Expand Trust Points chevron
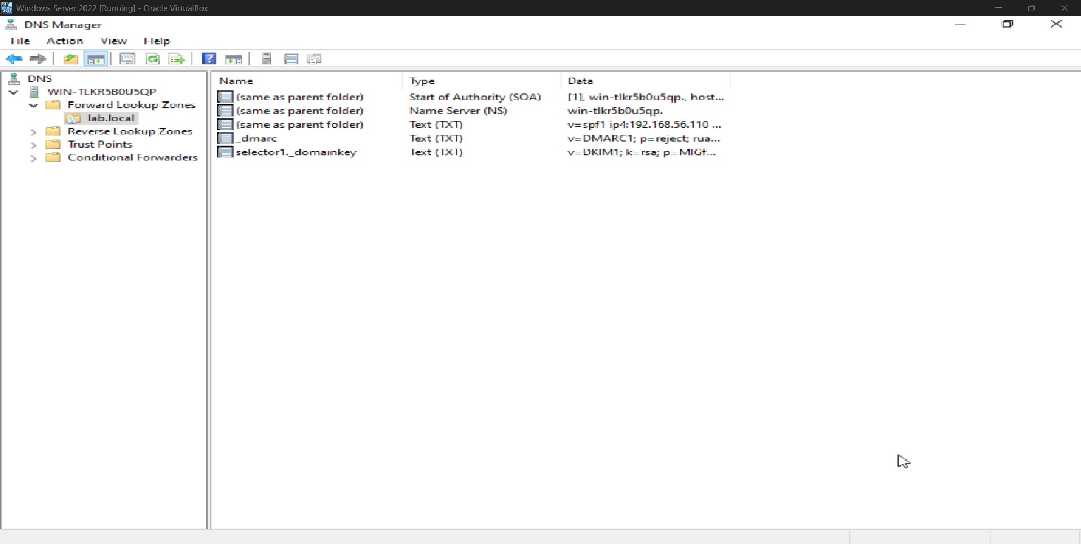 (x=33, y=145)
